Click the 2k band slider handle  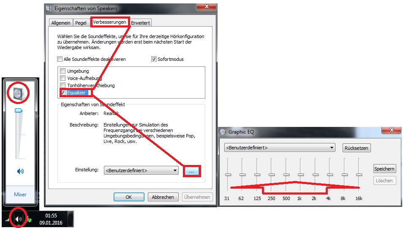316,175
